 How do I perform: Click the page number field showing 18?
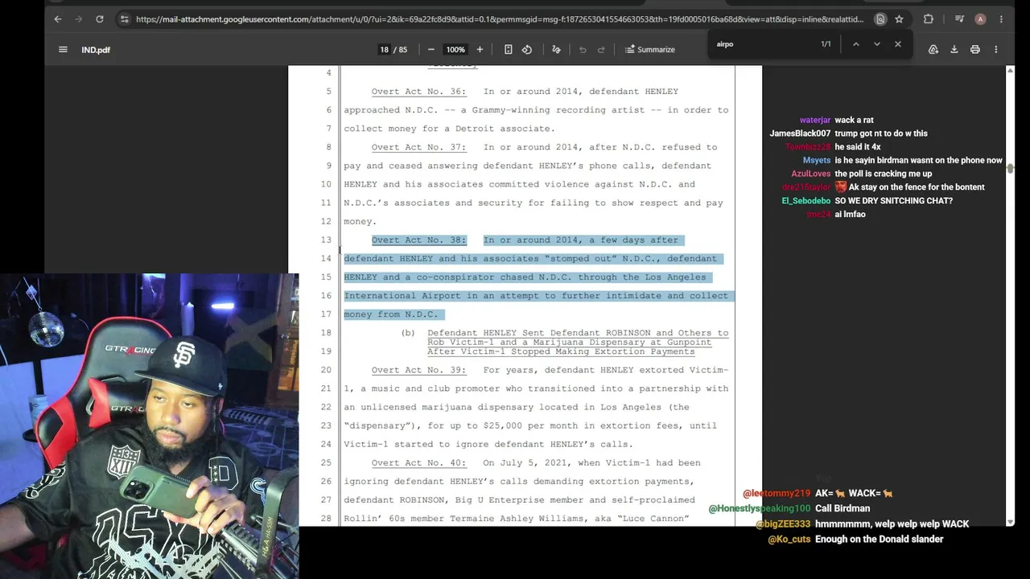point(385,50)
